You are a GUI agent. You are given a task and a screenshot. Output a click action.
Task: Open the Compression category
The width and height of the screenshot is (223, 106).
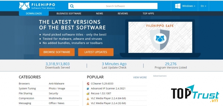click(26, 98)
